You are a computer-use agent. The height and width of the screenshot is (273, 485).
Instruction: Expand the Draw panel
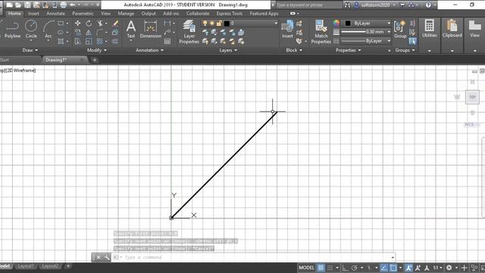(30, 50)
